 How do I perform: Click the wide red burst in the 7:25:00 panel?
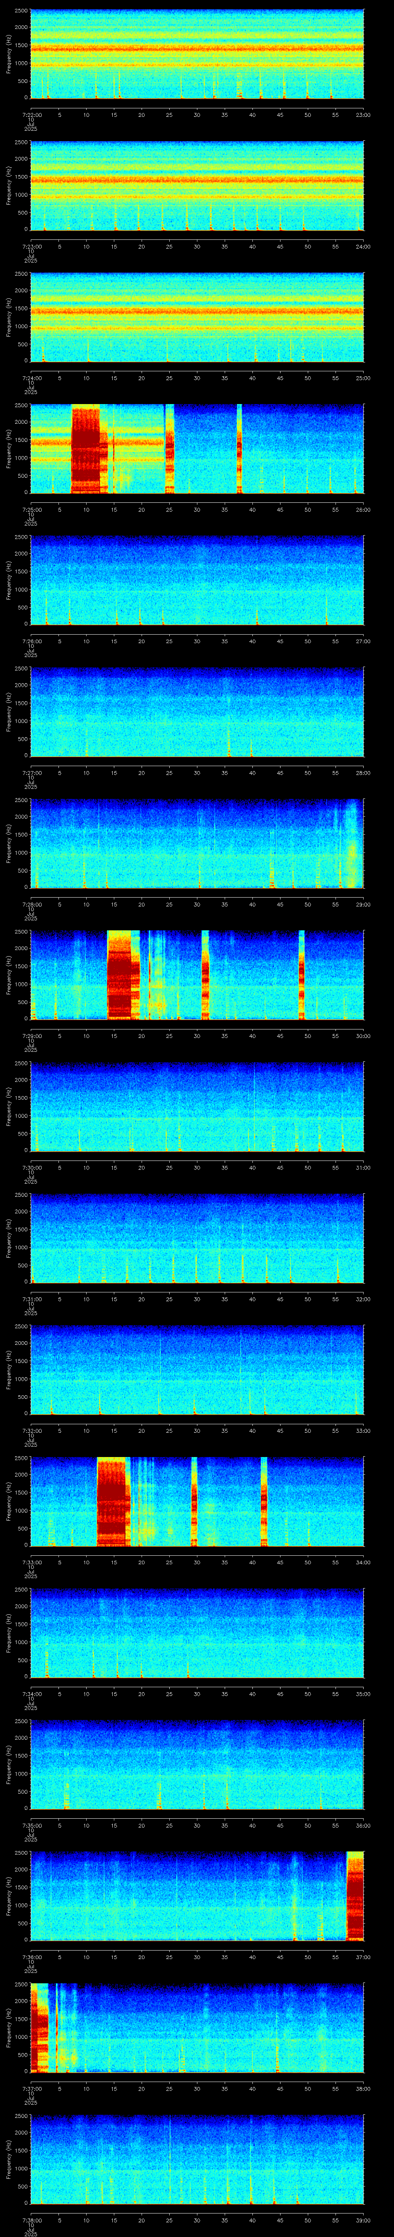coord(86,449)
